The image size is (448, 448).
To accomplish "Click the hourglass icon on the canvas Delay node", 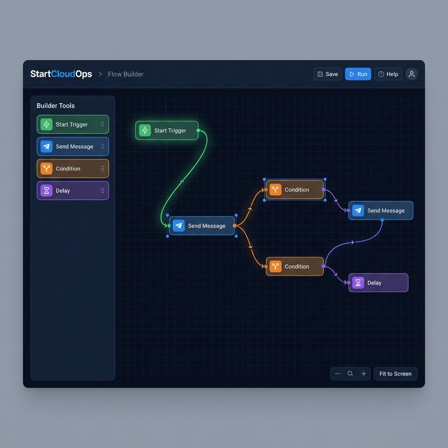I will [x=358, y=283].
